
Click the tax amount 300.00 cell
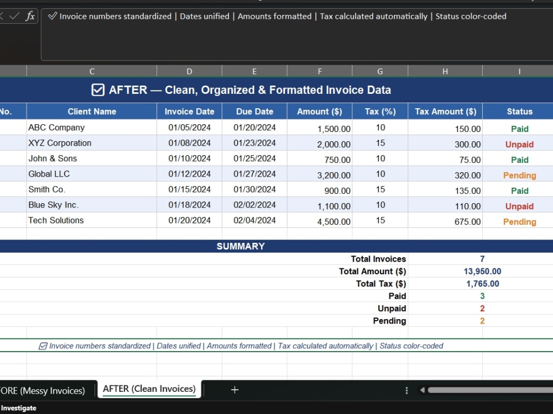pos(445,143)
